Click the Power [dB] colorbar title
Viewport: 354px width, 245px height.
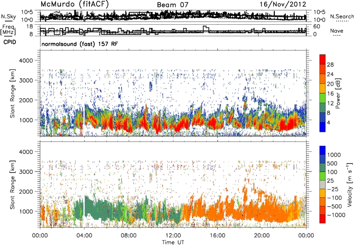pos(338,93)
